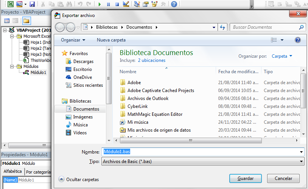
Task: Click the Nueva carpeta button
Action: (111, 40)
